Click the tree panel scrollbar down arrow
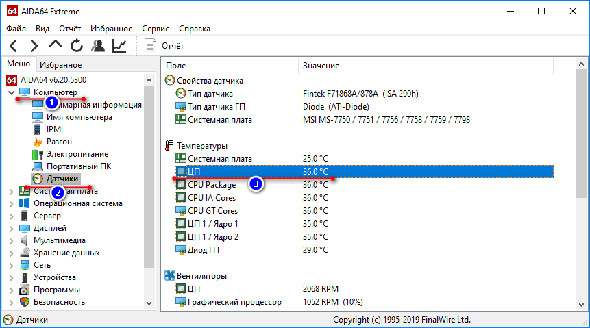Image resolution: width=590 pixels, height=328 pixels. (x=149, y=303)
